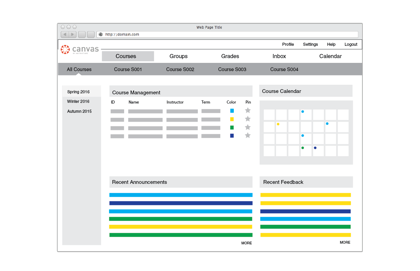Pin the course with the dark blue color
Screen dimensions: 420x271
pyautogui.click(x=248, y=135)
